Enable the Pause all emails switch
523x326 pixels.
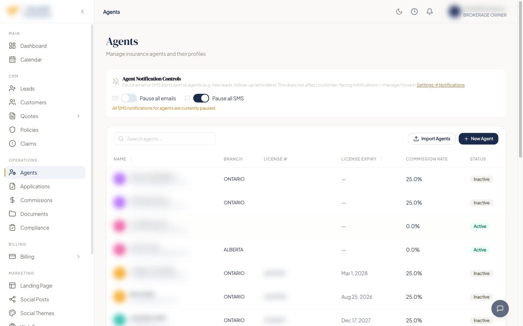pyautogui.click(x=129, y=98)
